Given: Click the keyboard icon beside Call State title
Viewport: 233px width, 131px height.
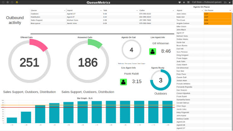Looking at the screenshot, I should pyautogui.click(x=189, y=2).
